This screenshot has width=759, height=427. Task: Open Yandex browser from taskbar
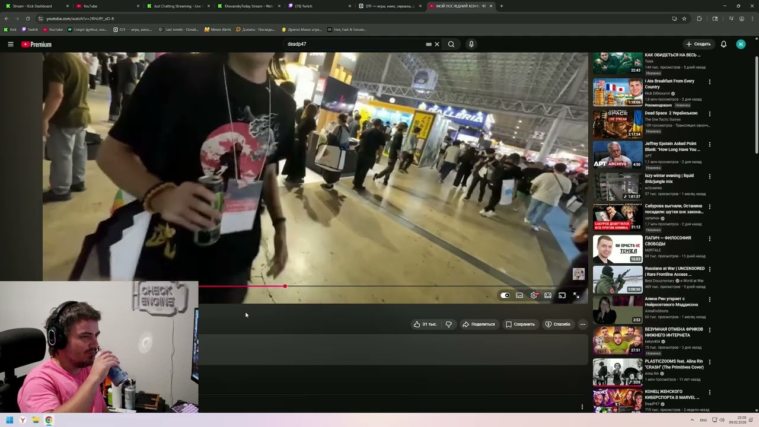[23, 420]
